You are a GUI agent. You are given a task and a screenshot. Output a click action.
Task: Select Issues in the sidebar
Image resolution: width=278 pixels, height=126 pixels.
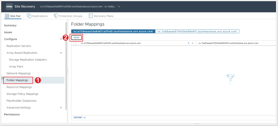click(x=8, y=32)
